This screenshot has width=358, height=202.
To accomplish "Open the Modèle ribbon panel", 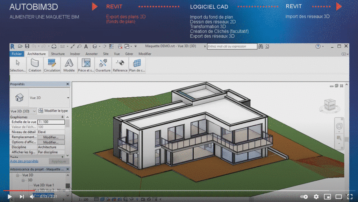I will coord(69,65).
